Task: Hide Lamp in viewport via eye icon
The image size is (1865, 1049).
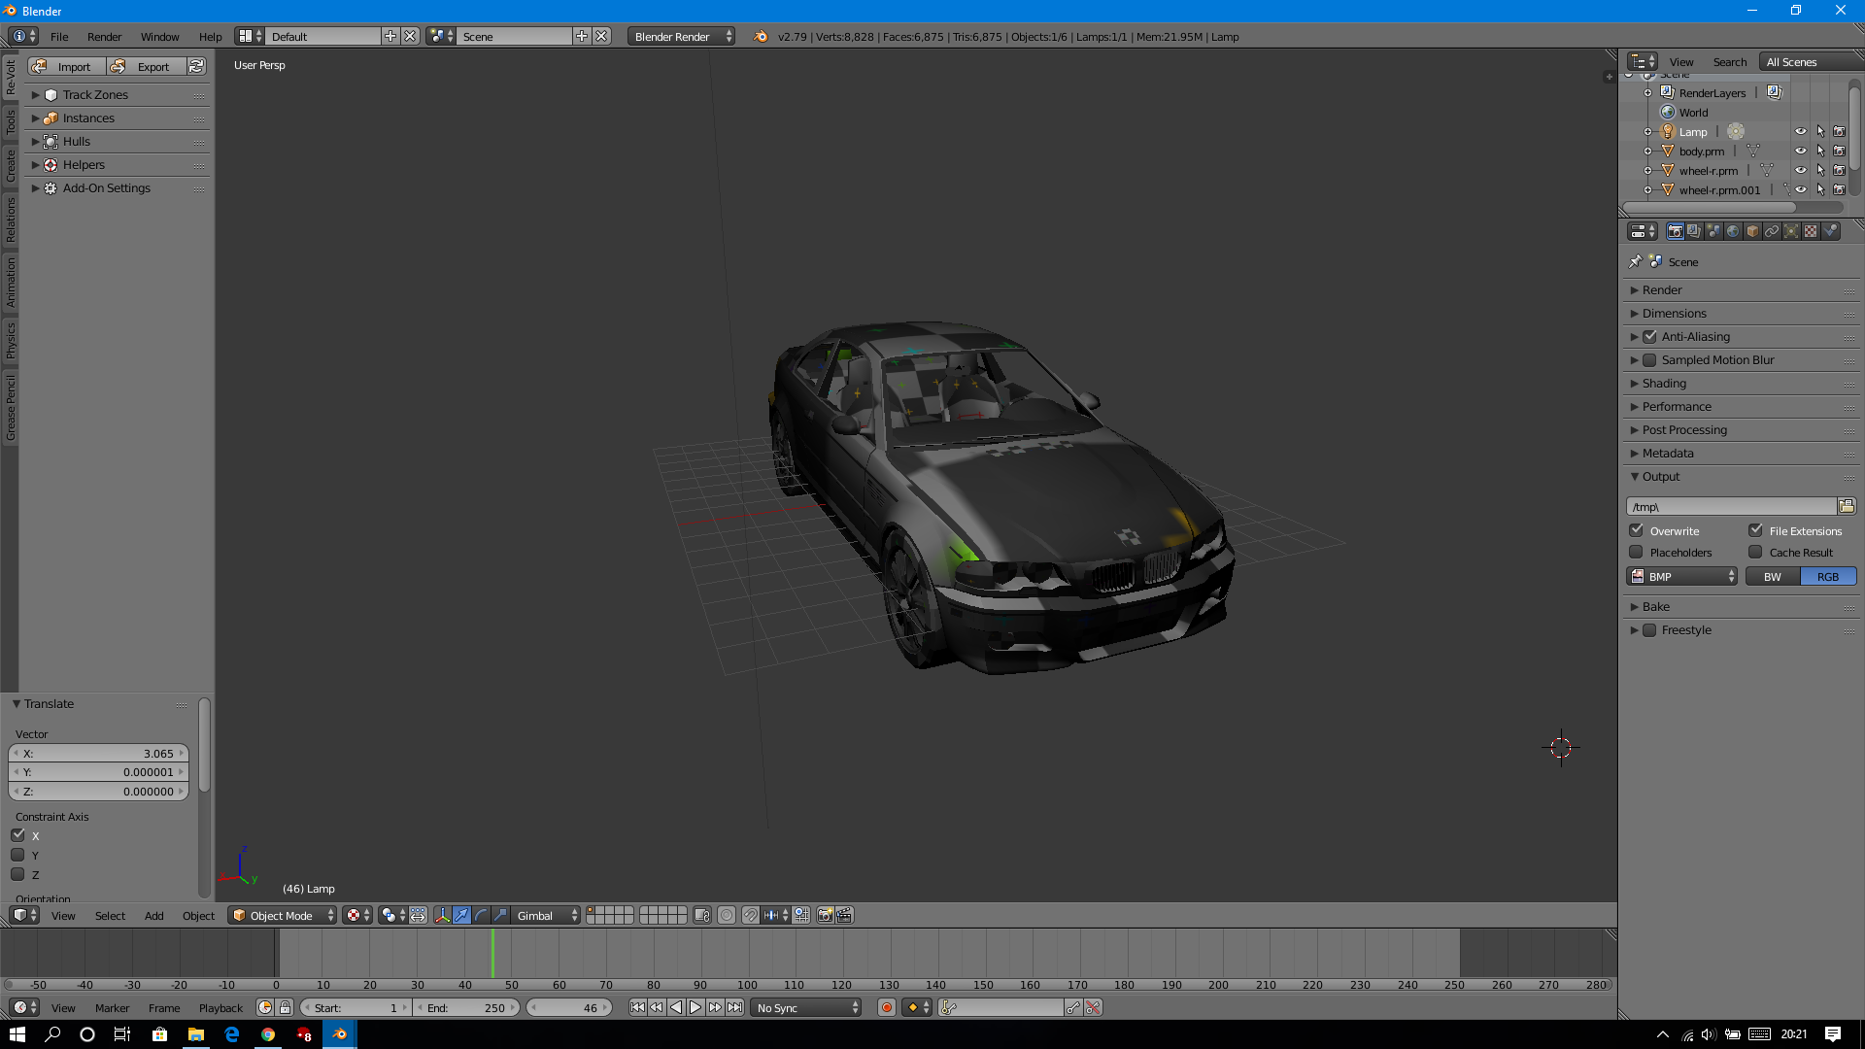Action: [x=1800, y=131]
